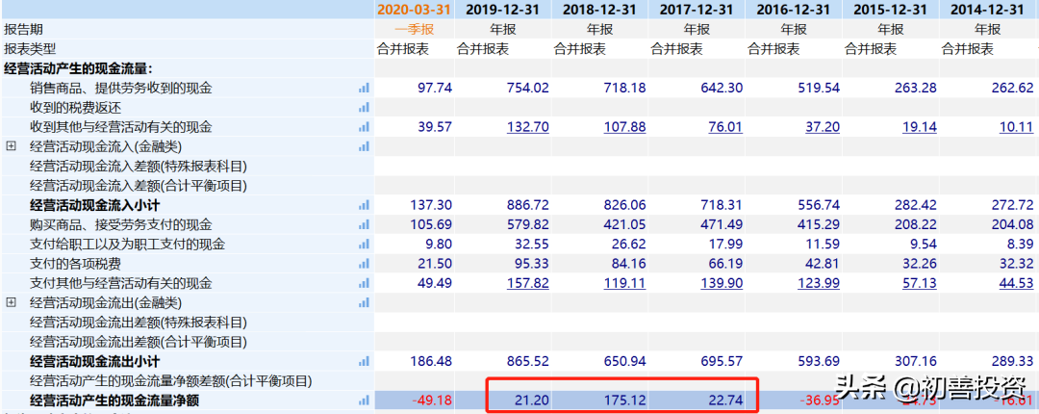Click the 139.90 underlined value
The width and height of the screenshot is (1039, 414).
pos(722,283)
